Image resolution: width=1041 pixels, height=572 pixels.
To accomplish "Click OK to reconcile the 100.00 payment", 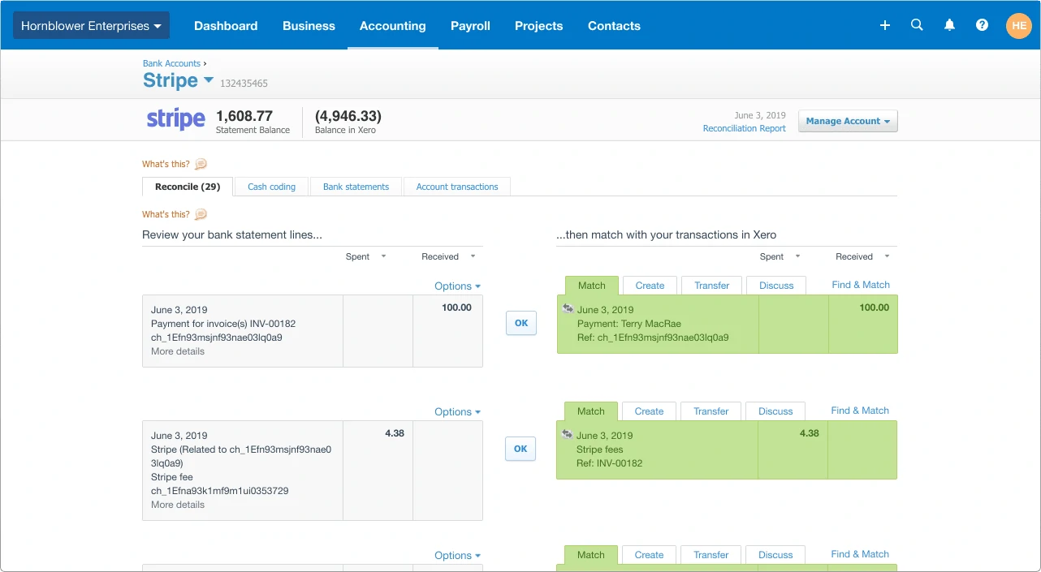I will (521, 323).
